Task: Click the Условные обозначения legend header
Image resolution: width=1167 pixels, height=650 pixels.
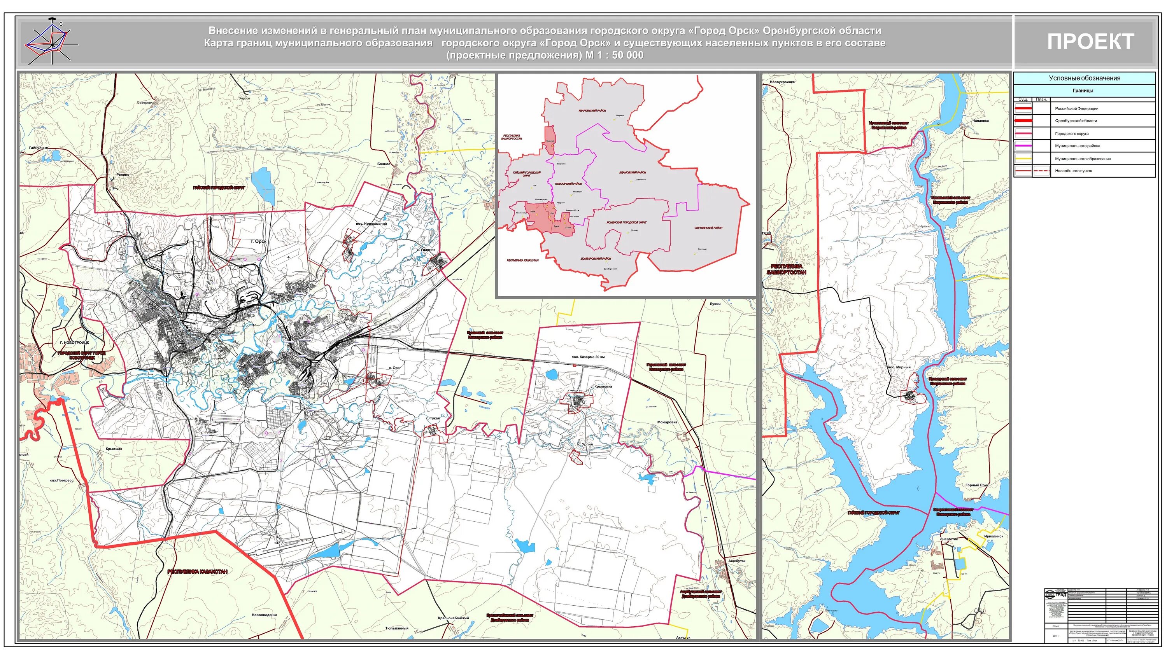Action: 1084,78
